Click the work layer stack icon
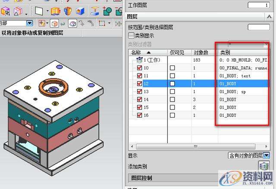276x189 pixels. (x=139, y=60)
